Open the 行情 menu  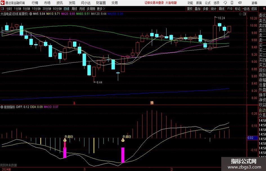[35, 3]
